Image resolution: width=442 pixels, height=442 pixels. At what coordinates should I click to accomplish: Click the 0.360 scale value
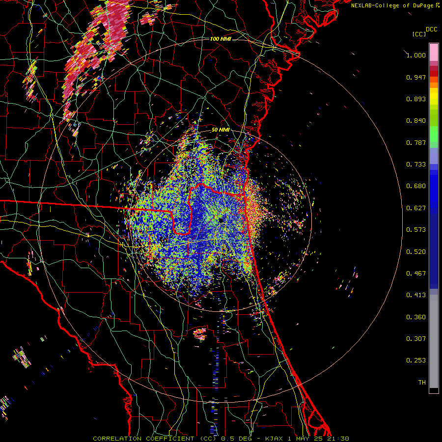(x=416, y=317)
